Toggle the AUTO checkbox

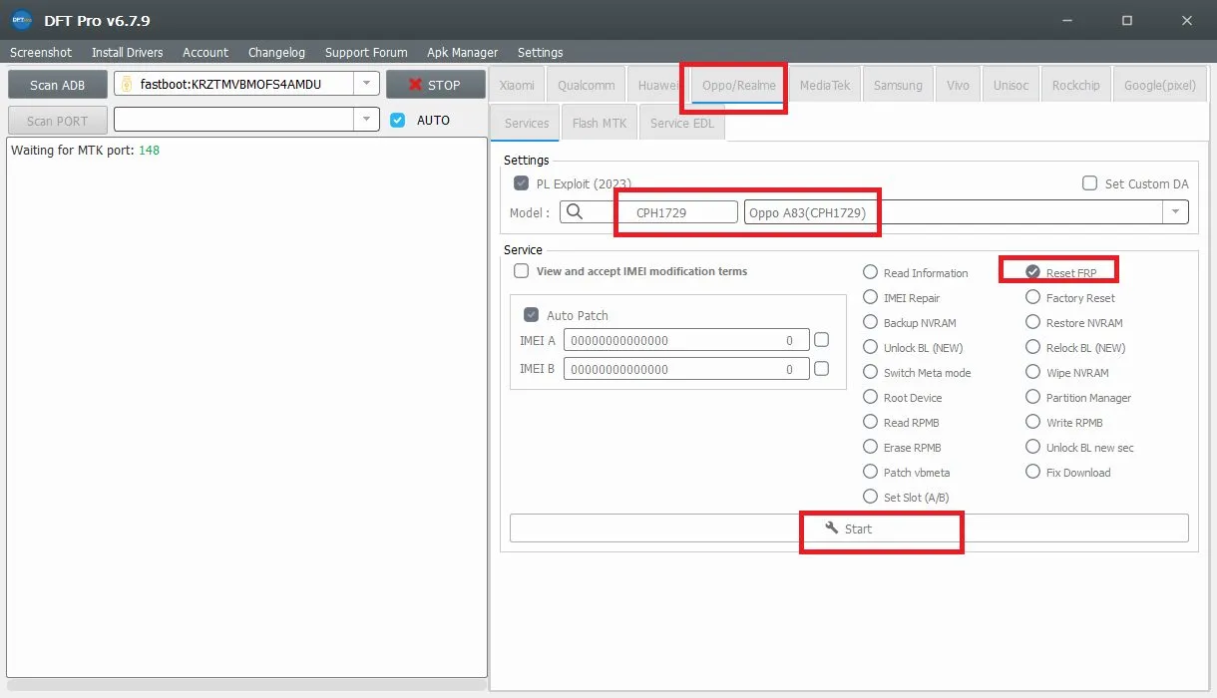tap(398, 120)
